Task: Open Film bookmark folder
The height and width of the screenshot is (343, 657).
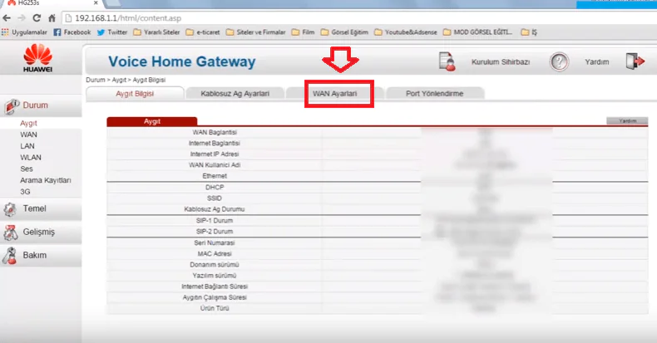Action: [303, 32]
